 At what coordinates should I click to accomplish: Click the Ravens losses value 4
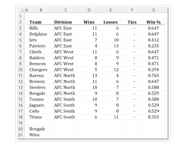tap(117, 76)
